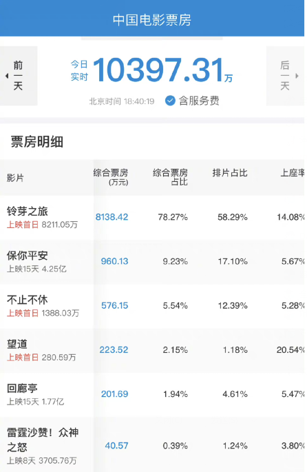The width and height of the screenshot is (307, 472).
Task: Open the 回廊亭 movie entry
Action: tap(152, 394)
